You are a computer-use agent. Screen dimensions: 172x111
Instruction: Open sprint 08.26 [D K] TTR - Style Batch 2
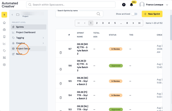tap(82, 66)
